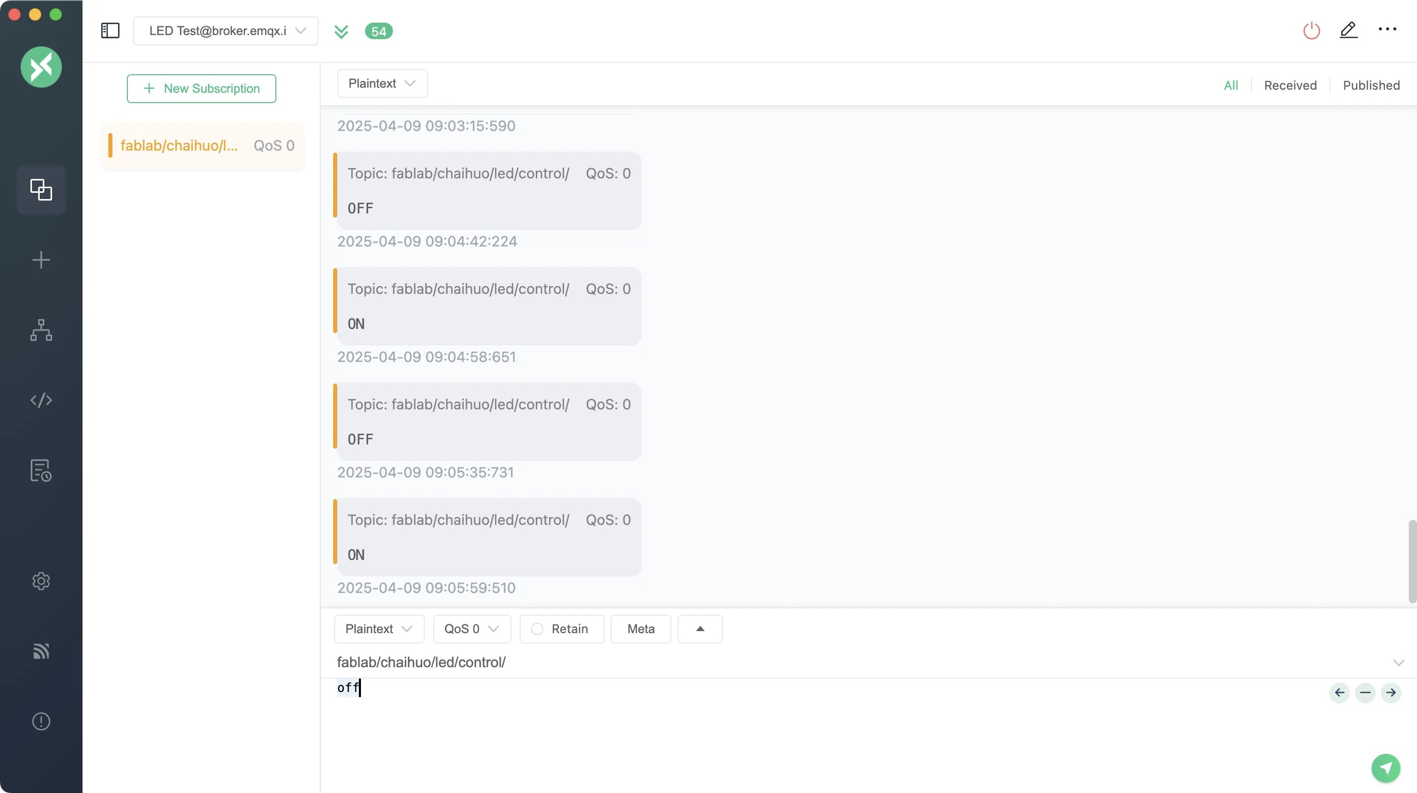The height and width of the screenshot is (793, 1417).
Task: Switch to the Published messages tab
Action: (1371, 85)
